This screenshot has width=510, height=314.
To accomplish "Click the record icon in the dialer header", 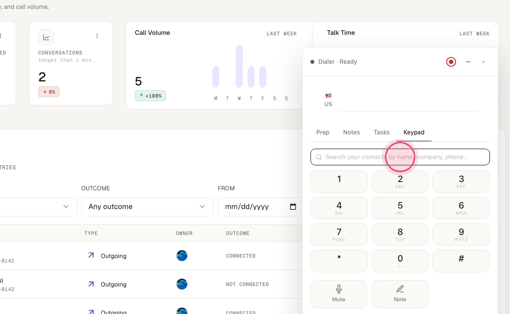I will point(451,62).
